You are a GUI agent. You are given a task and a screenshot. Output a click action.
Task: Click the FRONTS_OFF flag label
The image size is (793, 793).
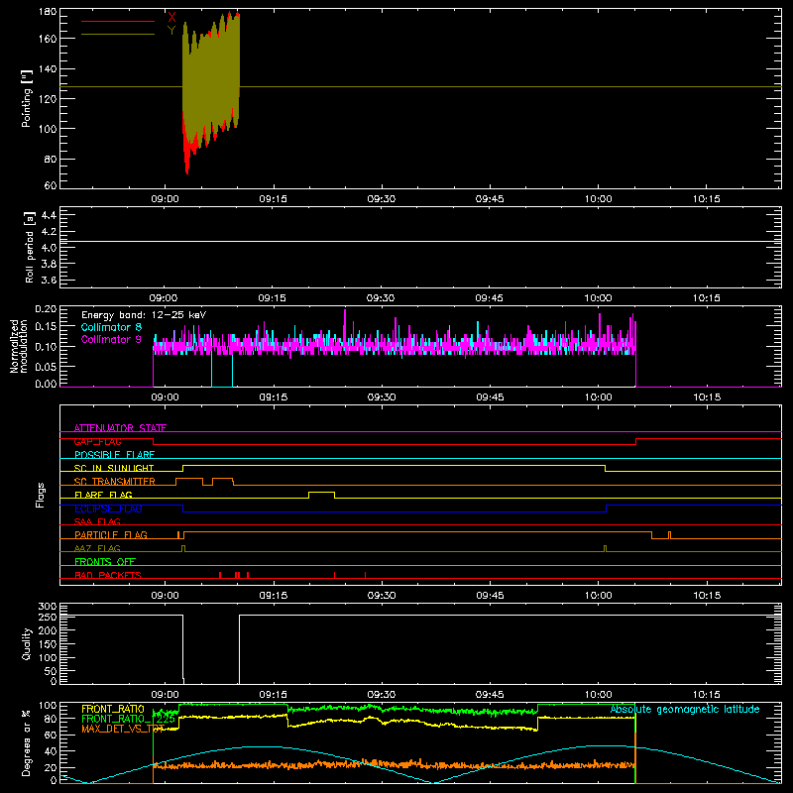coord(105,562)
